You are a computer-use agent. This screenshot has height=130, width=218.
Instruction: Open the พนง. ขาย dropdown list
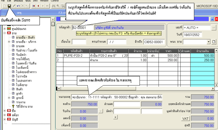[x=209, y=41]
